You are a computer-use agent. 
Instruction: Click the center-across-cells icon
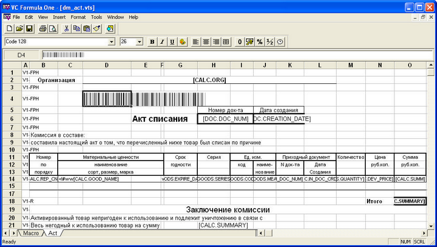coord(226,42)
